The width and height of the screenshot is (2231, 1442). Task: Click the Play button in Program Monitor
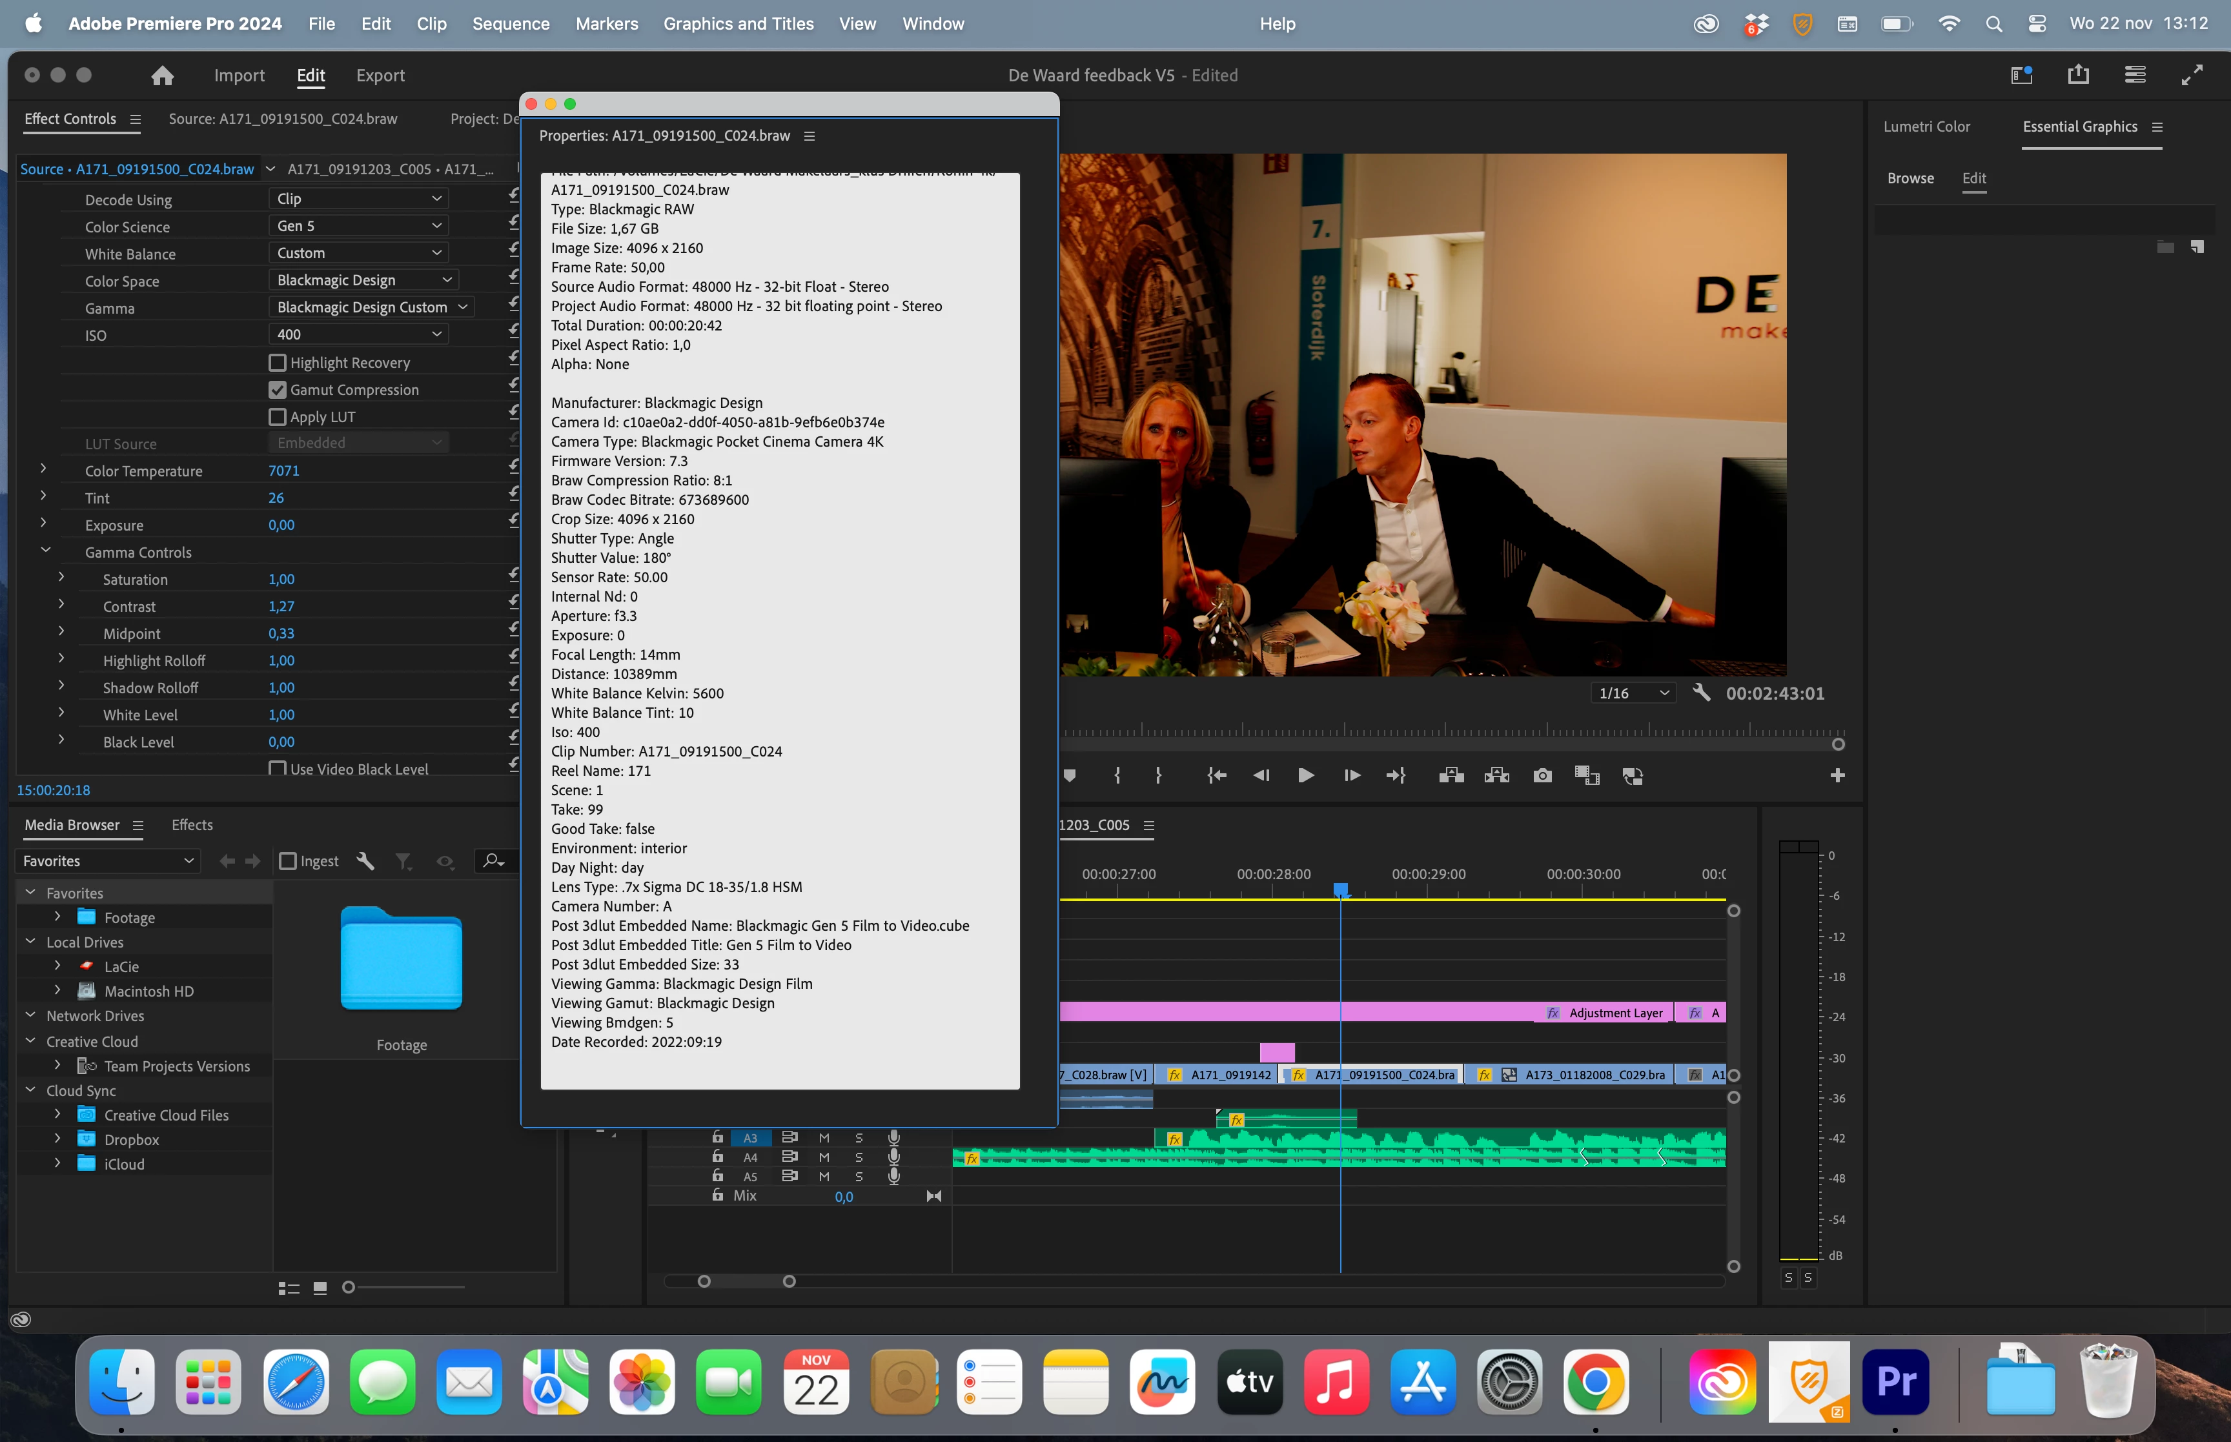click(1305, 775)
